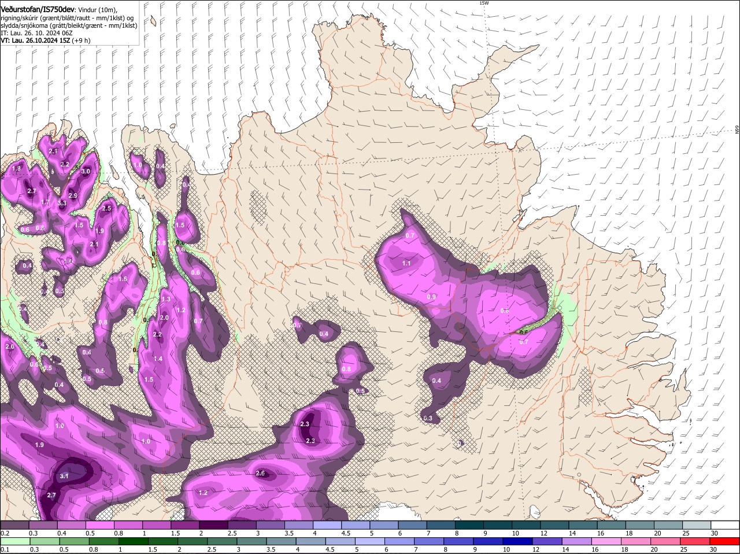Viewport: 740px width, 554px height.
Task: Click the upper legend swatch between 6 and 7
Action: tap(413, 525)
